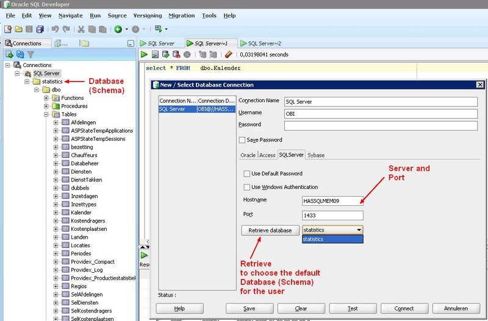Screen dimensions: 488x321
Task: Click the Cut scissors icon
Action: pos(81,29)
